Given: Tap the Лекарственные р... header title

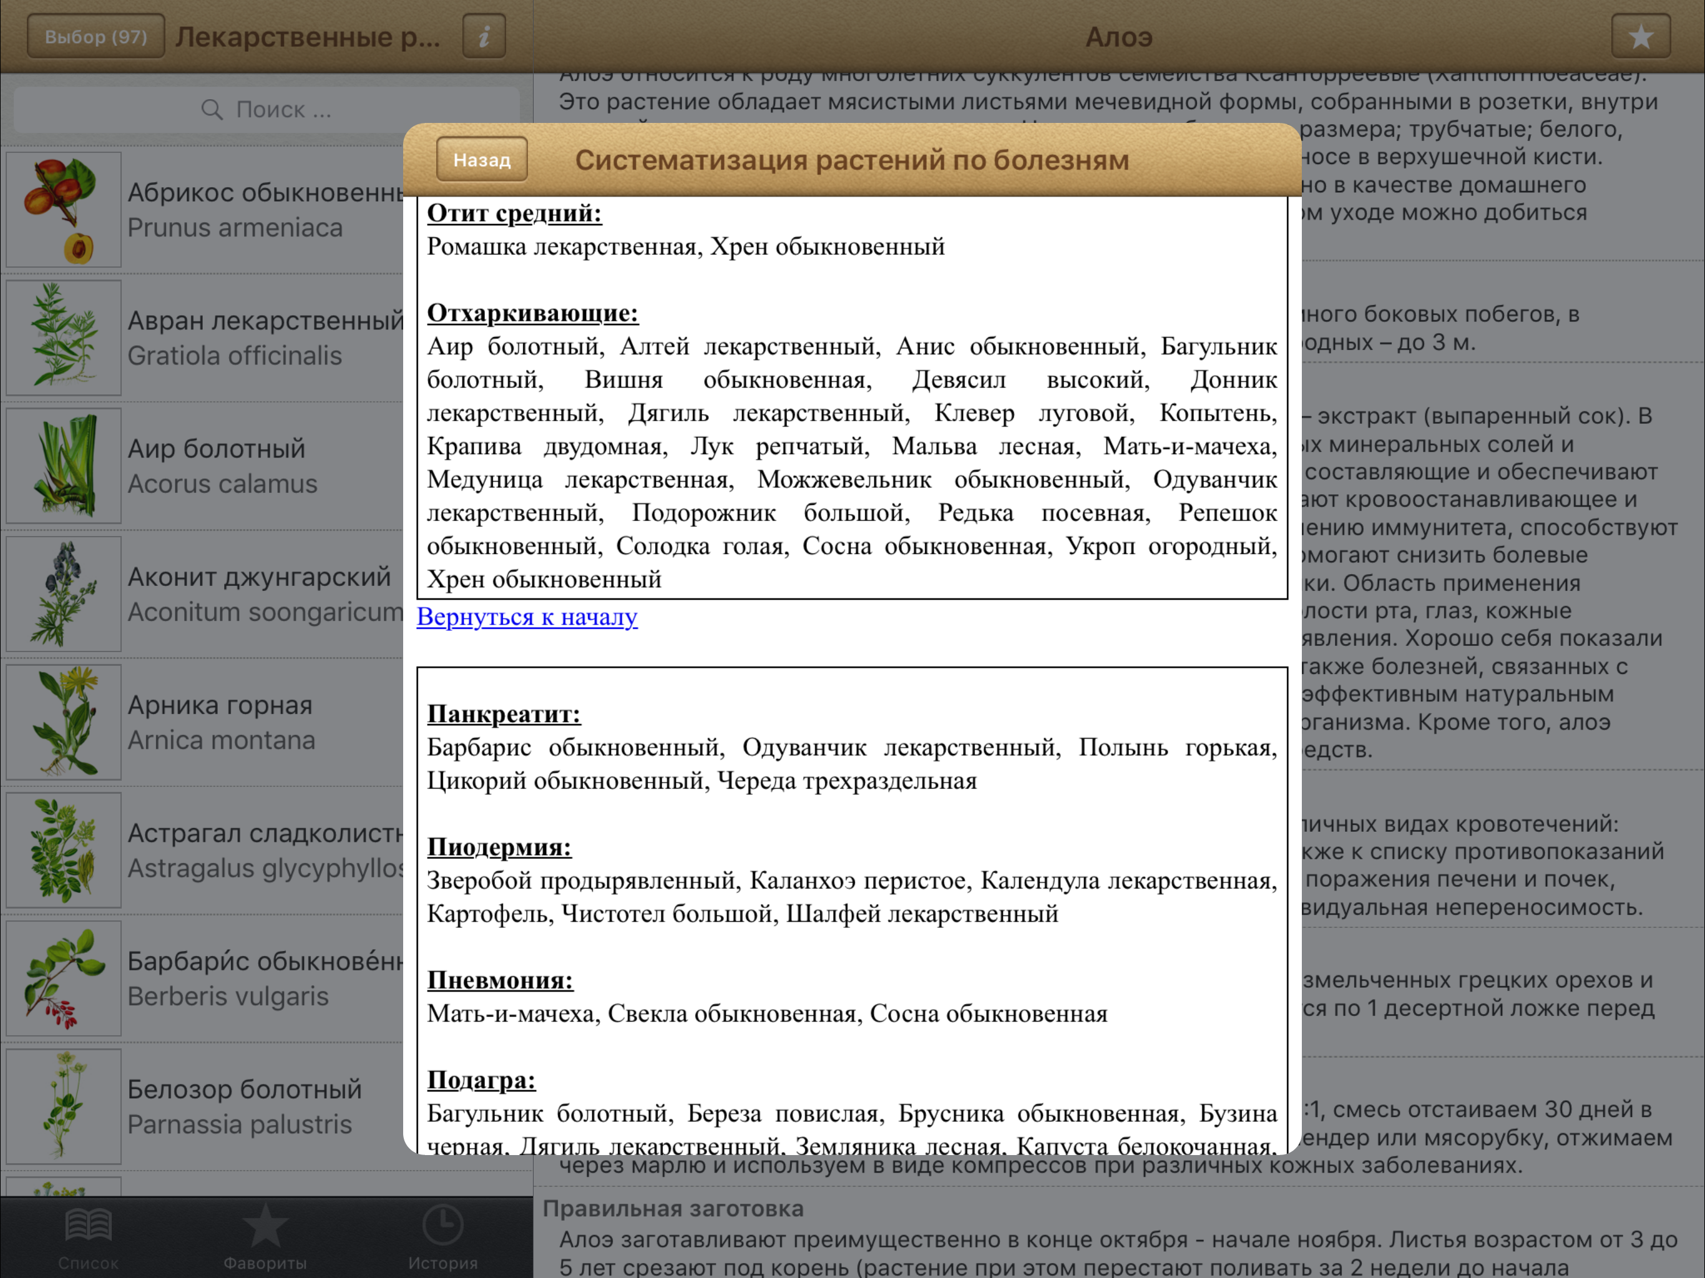Looking at the screenshot, I should (x=308, y=37).
